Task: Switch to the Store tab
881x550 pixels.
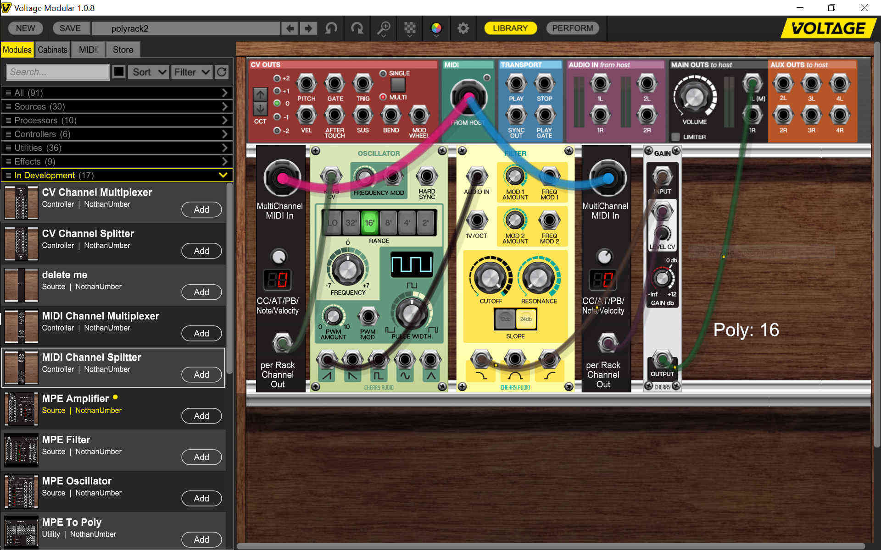Action: [x=123, y=49]
